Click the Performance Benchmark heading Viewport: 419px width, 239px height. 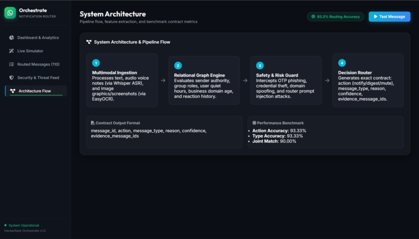pyautogui.click(x=280, y=123)
